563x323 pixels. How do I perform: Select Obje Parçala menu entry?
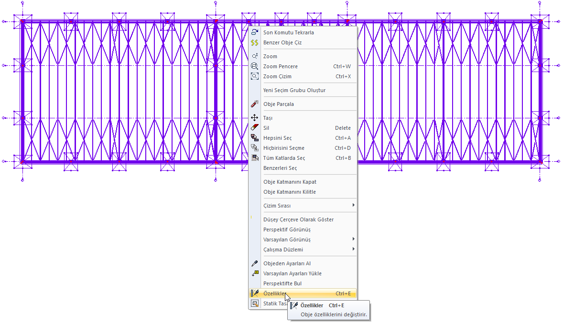[303, 104]
